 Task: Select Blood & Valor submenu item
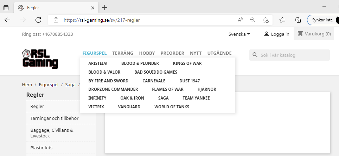coord(104,72)
